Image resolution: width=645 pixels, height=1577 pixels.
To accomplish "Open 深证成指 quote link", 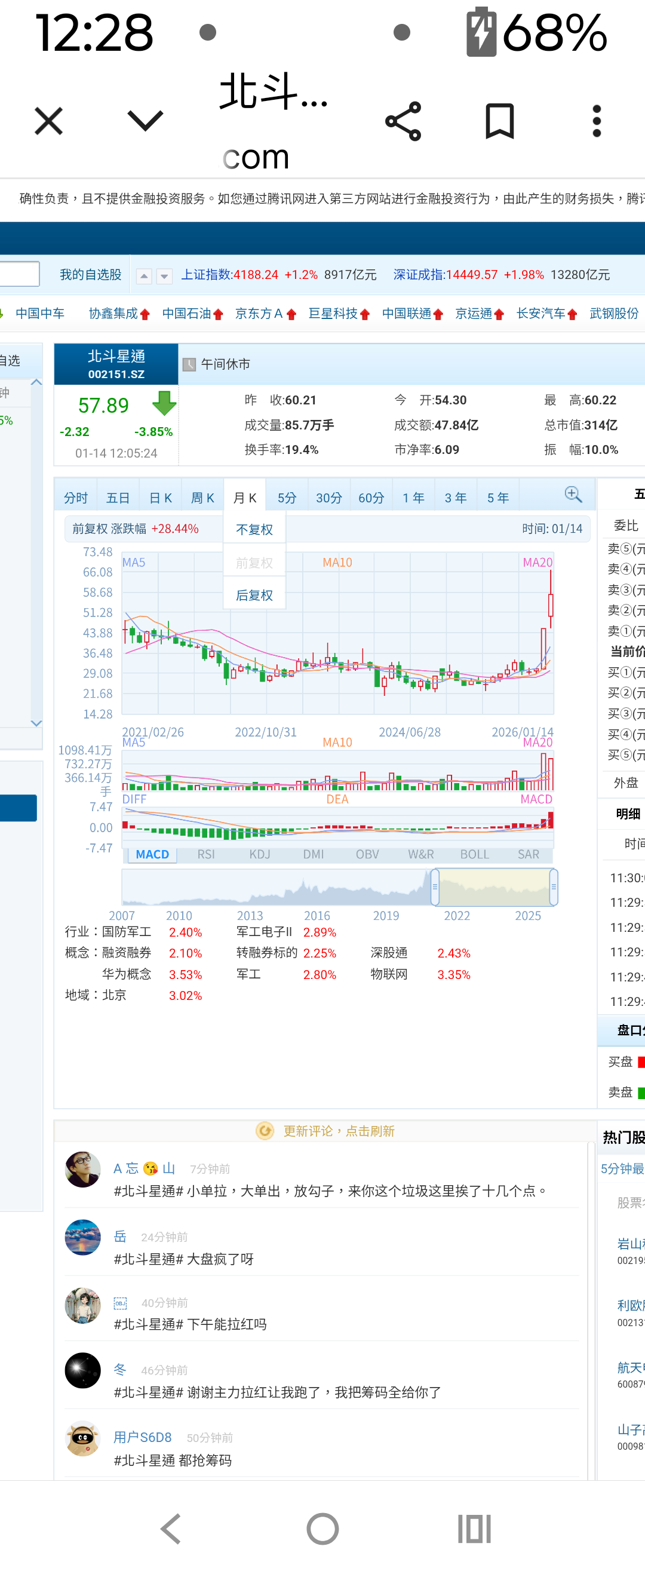I will point(419,275).
